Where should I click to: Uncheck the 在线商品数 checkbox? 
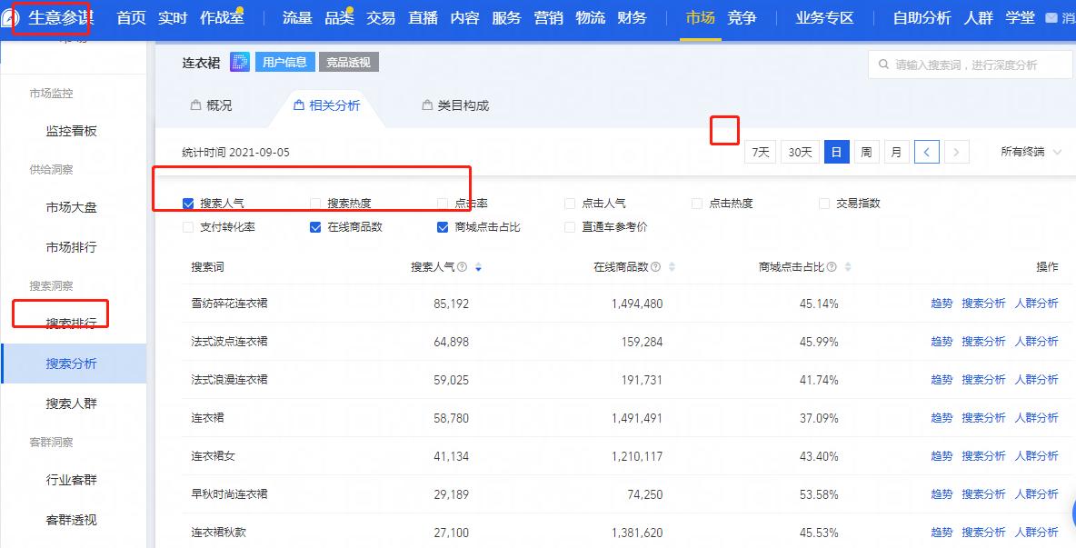(x=316, y=227)
